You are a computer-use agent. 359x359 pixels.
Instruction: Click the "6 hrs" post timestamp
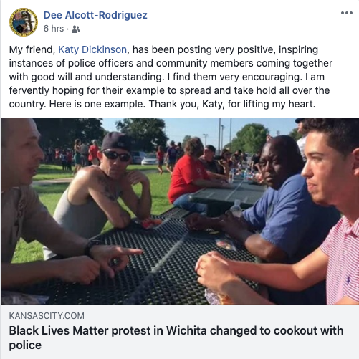(x=54, y=29)
